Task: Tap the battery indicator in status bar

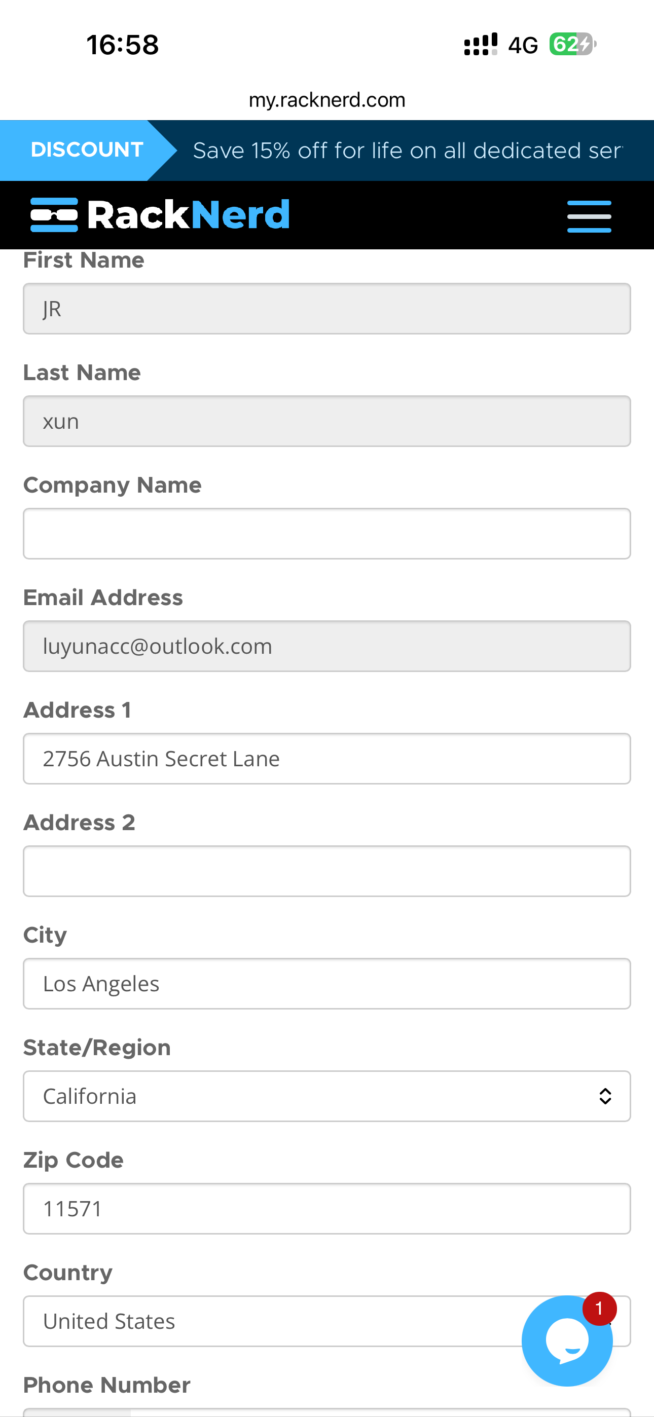Action: pyautogui.click(x=572, y=44)
